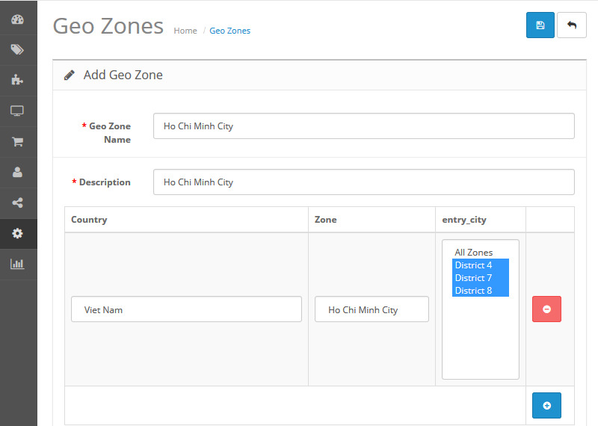Open the Dashboard icon in sidebar
Screen dimensions: 598x426
(x=17, y=19)
